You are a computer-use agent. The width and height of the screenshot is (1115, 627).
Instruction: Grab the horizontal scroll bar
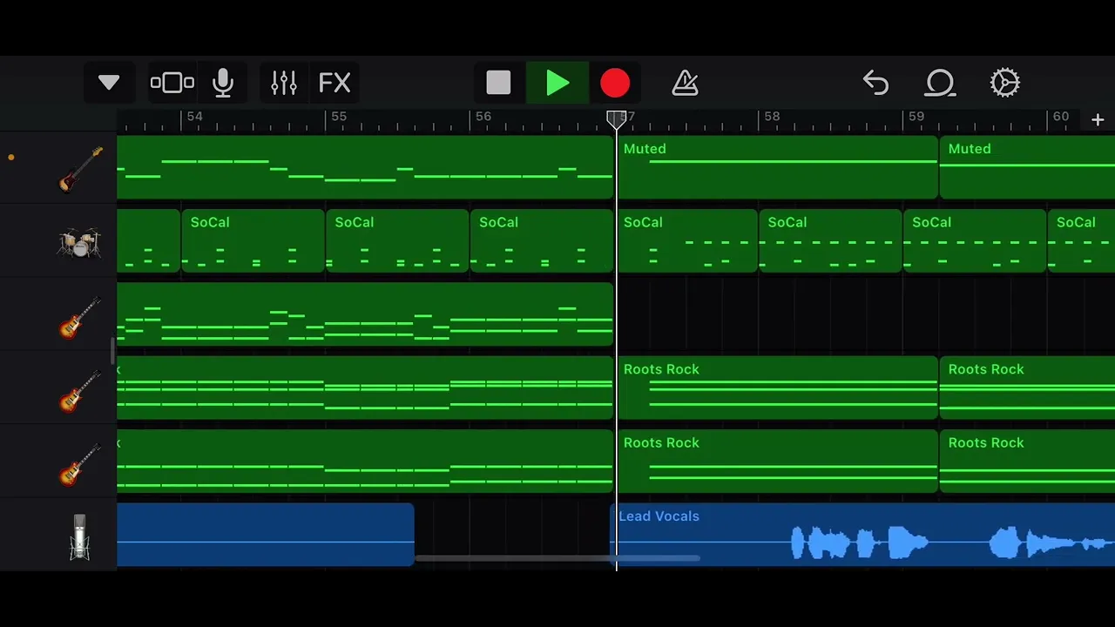pyautogui.click(x=557, y=558)
